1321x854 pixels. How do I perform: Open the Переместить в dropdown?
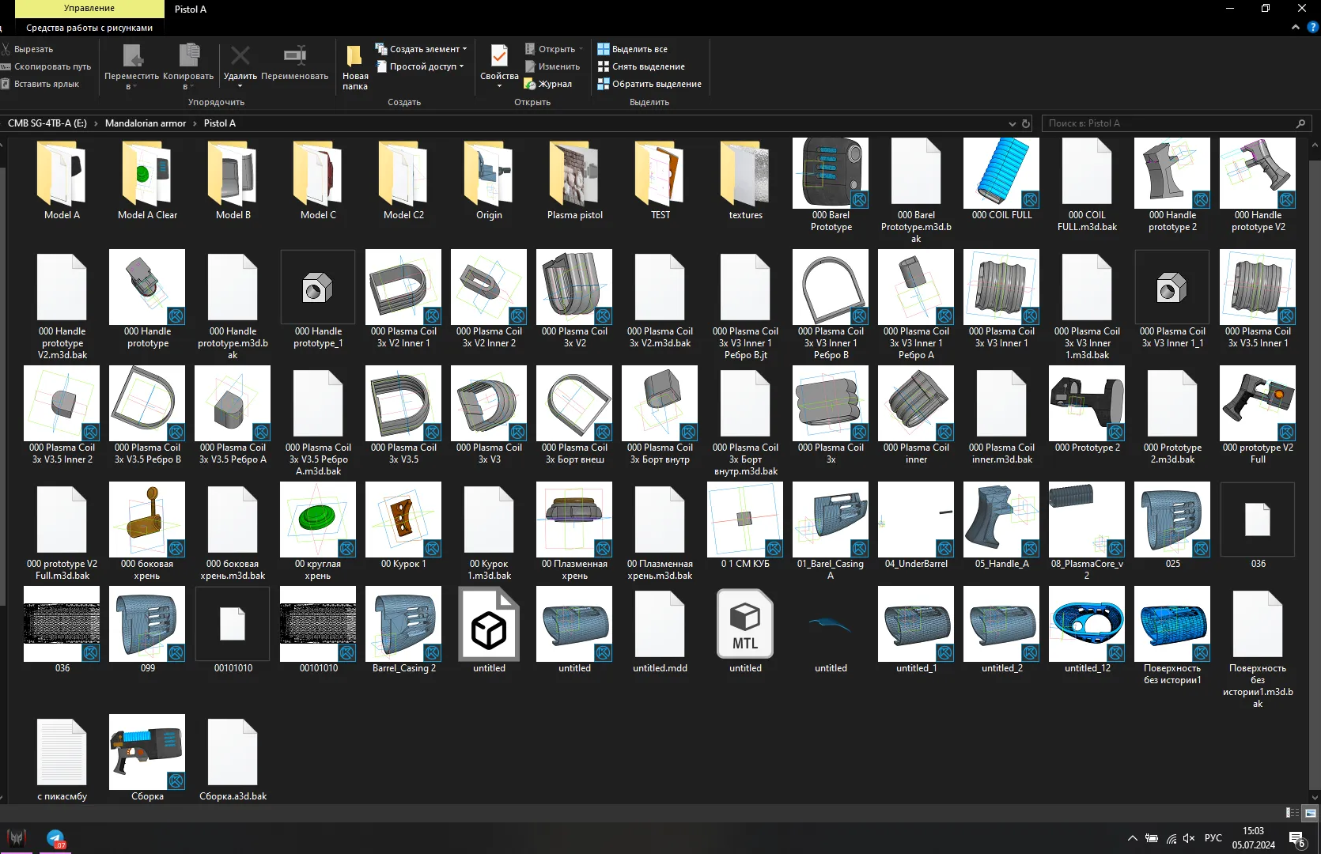[131, 66]
